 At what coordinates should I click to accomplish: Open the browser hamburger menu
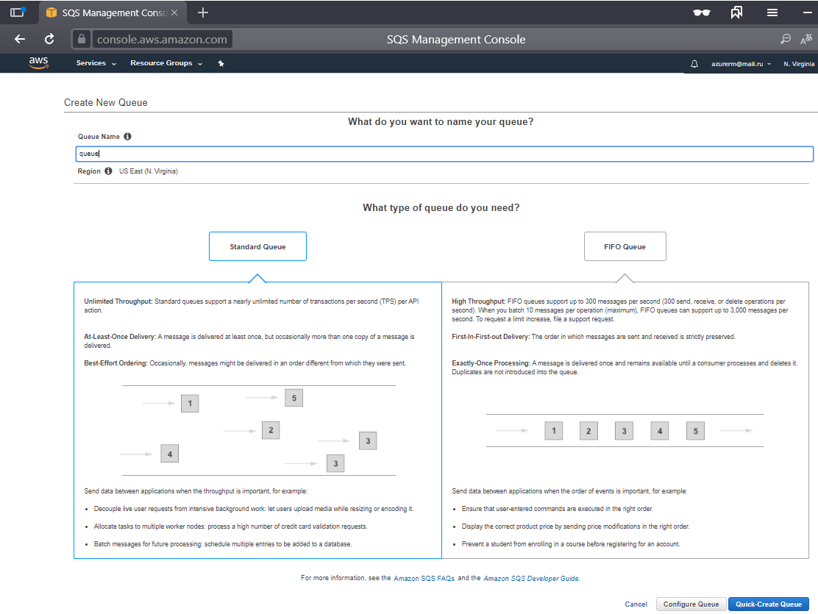click(x=772, y=13)
